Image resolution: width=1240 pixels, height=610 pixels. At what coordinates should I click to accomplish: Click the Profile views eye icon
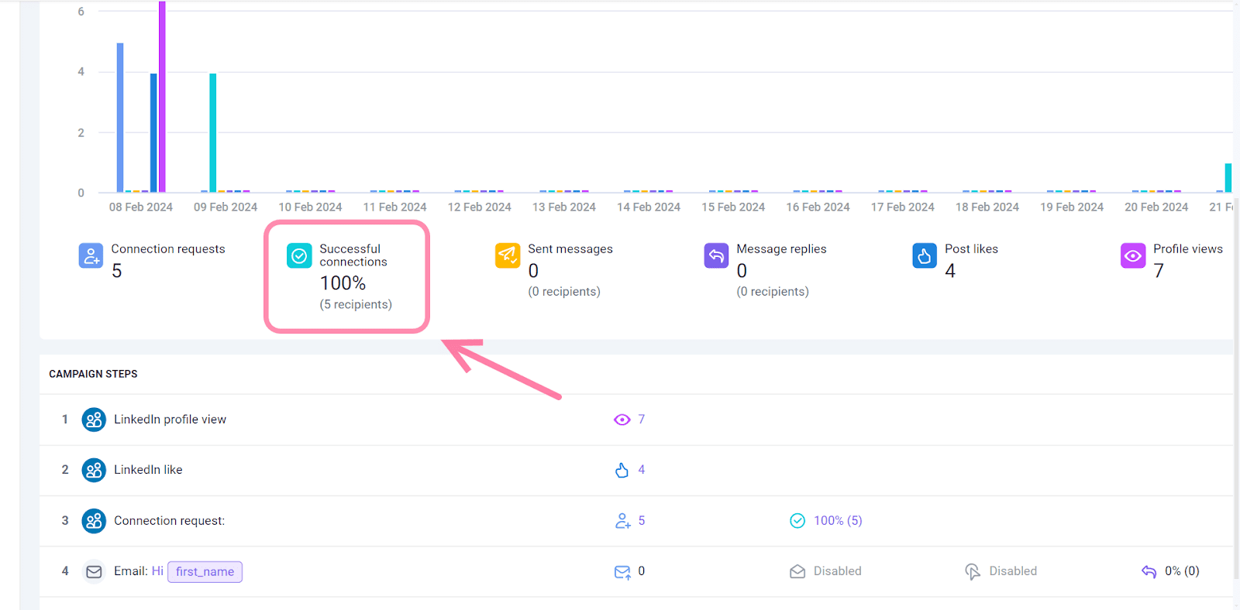1133,255
